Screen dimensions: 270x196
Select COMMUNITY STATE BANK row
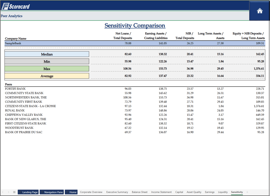pos(135,93)
